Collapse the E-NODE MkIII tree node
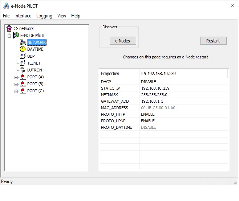239x201 pixels. tap(9, 36)
